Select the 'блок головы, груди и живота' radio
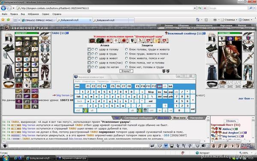This screenshot has width=257, height=161. pos(126,49)
